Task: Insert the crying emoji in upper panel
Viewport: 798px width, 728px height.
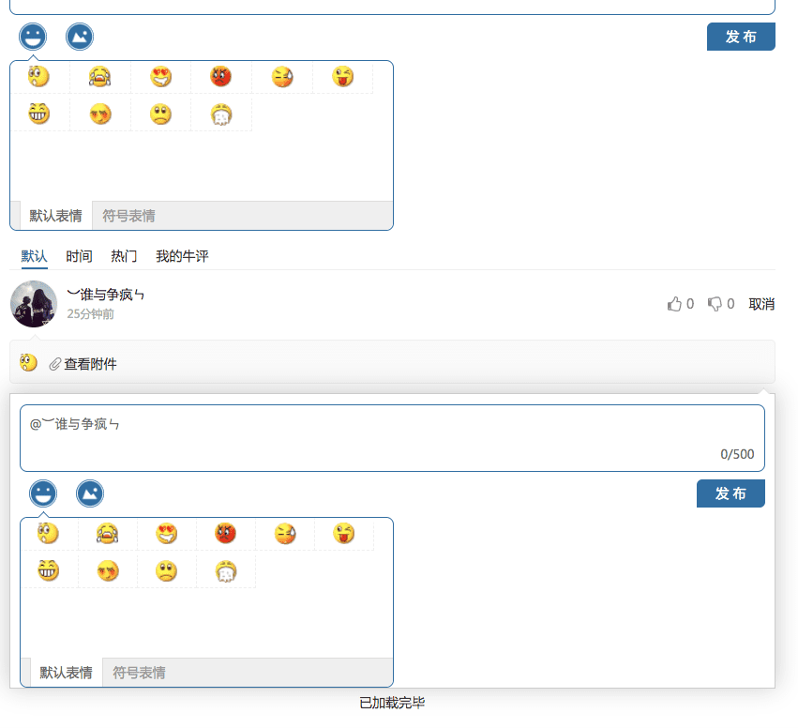Action: [99, 76]
